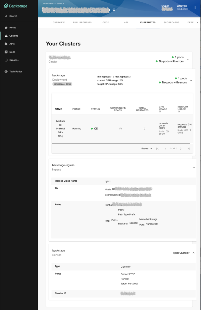Click Target Port:7007 text
201x310 pixels.
pos(129,284)
